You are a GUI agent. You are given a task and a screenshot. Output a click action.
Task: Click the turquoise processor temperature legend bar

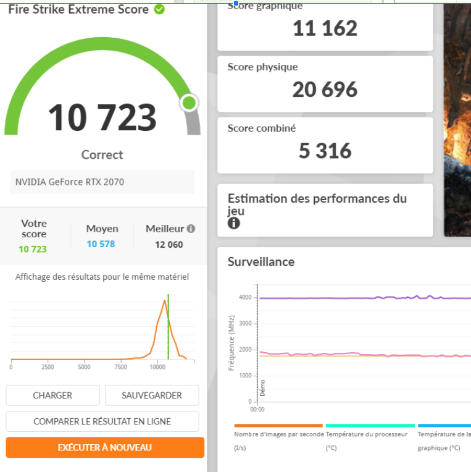click(370, 425)
